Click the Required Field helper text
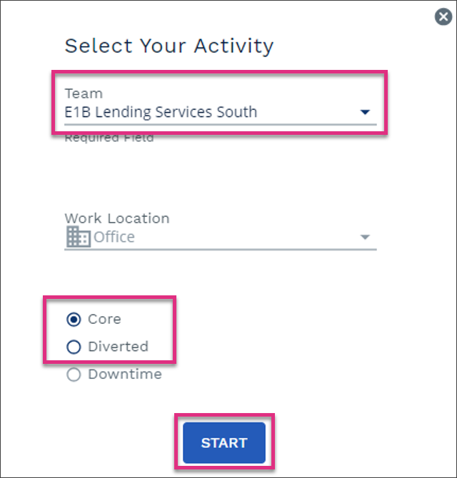Screen dimensions: 457x478 [x=109, y=138]
